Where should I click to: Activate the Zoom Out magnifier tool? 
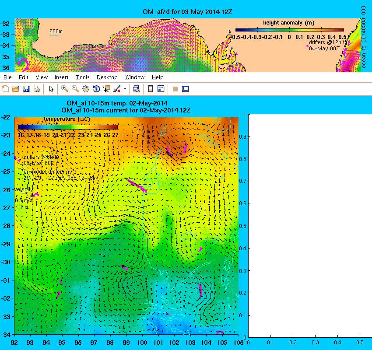coord(75,89)
